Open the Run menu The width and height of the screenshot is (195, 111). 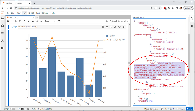(24, 13)
